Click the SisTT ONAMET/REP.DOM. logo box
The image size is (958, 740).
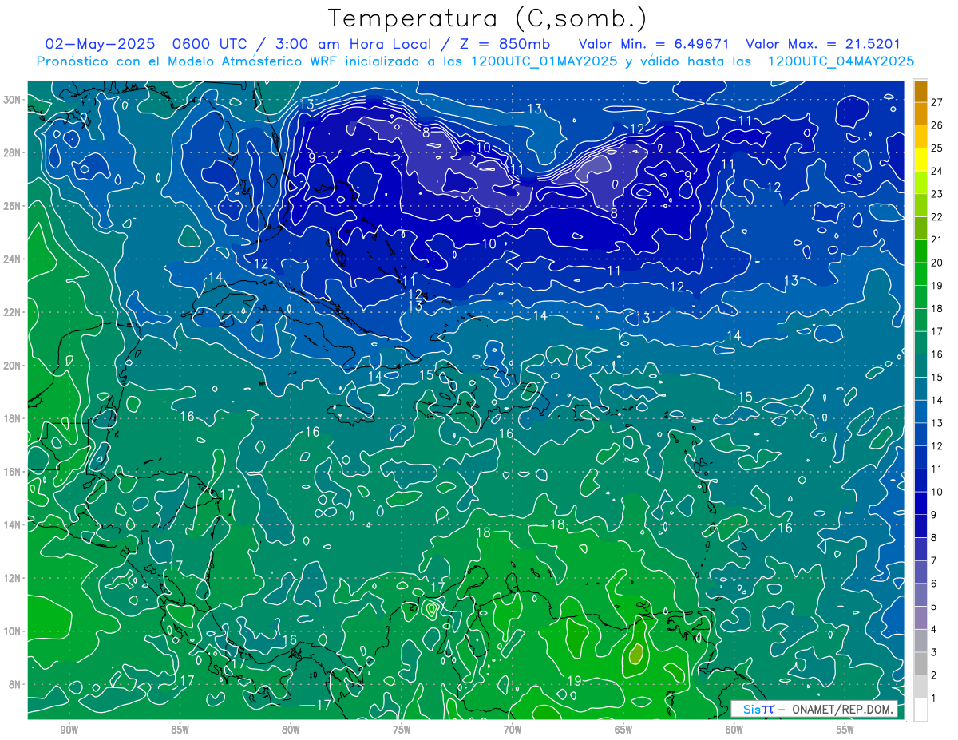[x=814, y=709]
